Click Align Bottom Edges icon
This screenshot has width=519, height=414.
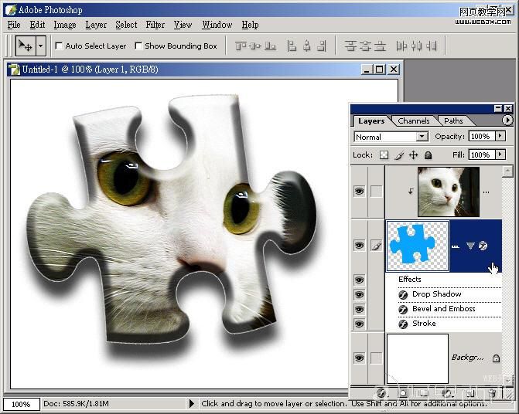point(271,46)
